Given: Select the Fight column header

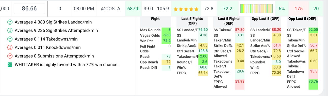Looking at the screenshot, I should pos(155,19).
